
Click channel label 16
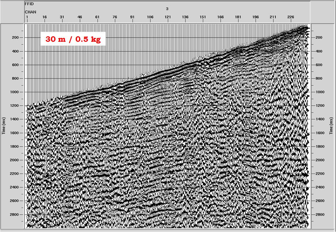click(x=44, y=17)
